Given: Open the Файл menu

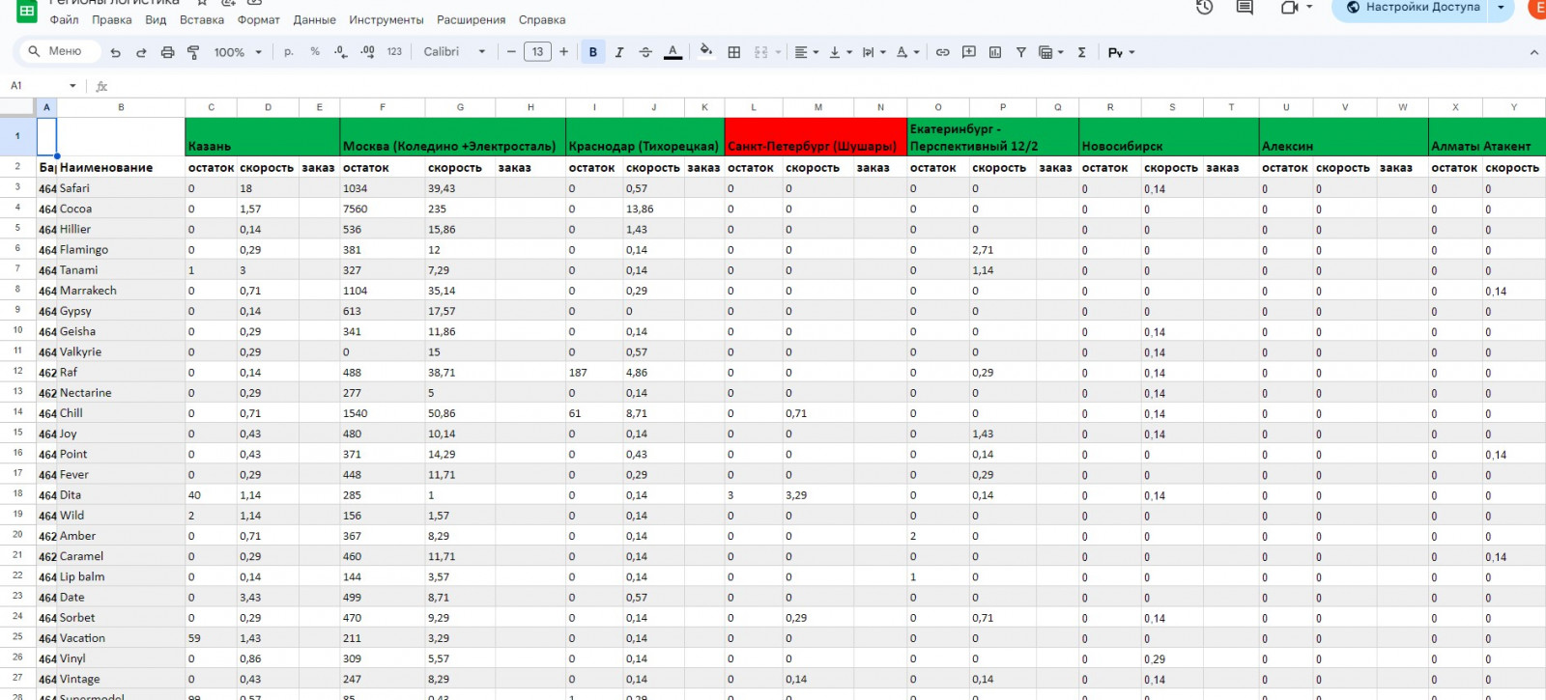Looking at the screenshot, I should [65, 20].
